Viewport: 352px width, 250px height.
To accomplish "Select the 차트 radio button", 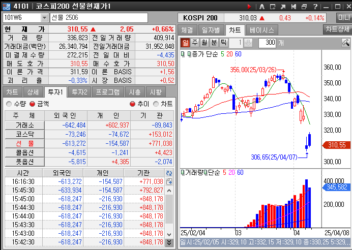I will (156, 104).
